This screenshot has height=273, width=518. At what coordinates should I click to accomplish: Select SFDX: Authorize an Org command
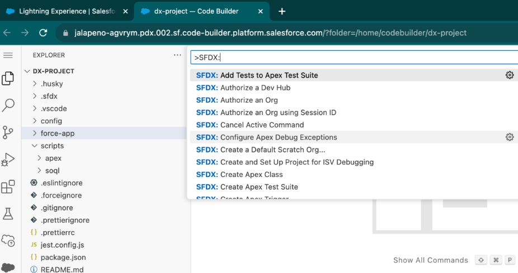coord(249,100)
